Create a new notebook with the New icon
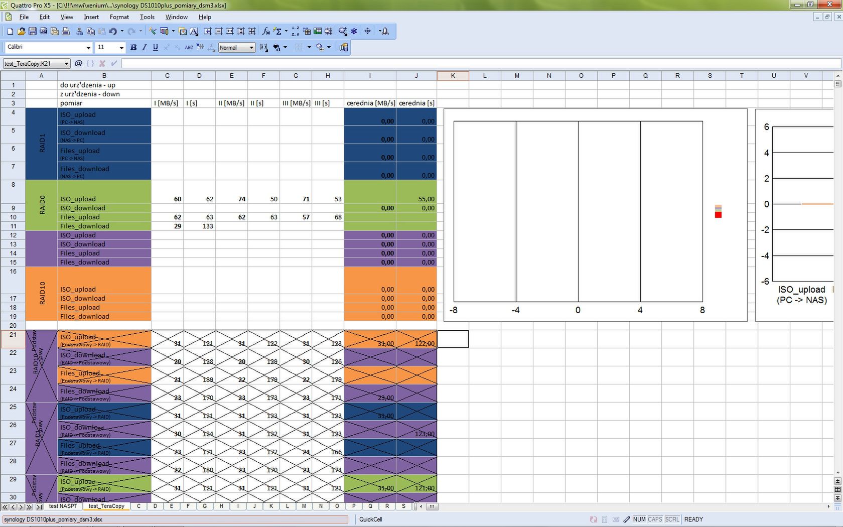This screenshot has height=527, width=843. click(10, 31)
